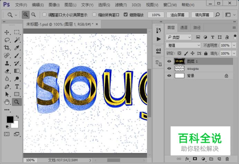239x164 pixels.
Task: Select the Crop tool
Action: pyautogui.click(x=7, y=48)
